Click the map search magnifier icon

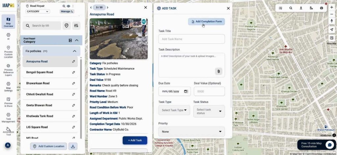point(291,8)
